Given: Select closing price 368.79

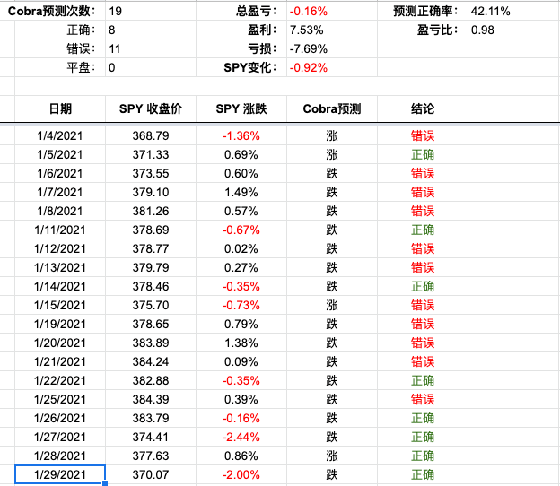Looking at the screenshot, I should point(151,135).
